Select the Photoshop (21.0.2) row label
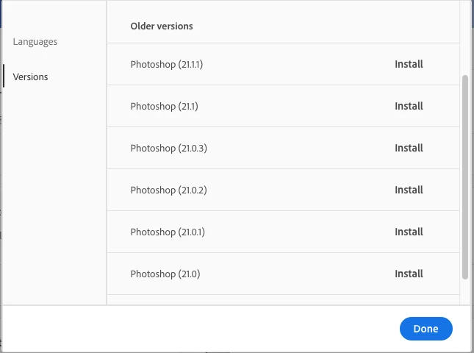Viewport: 474px width, 353px height. point(168,190)
